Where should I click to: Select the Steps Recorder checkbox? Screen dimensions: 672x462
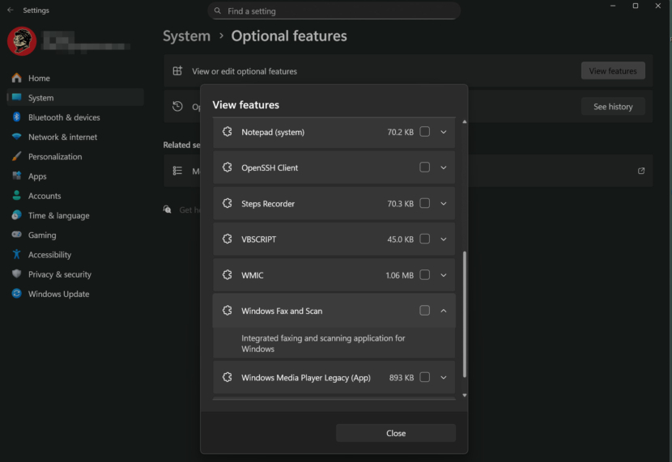(424, 204)
